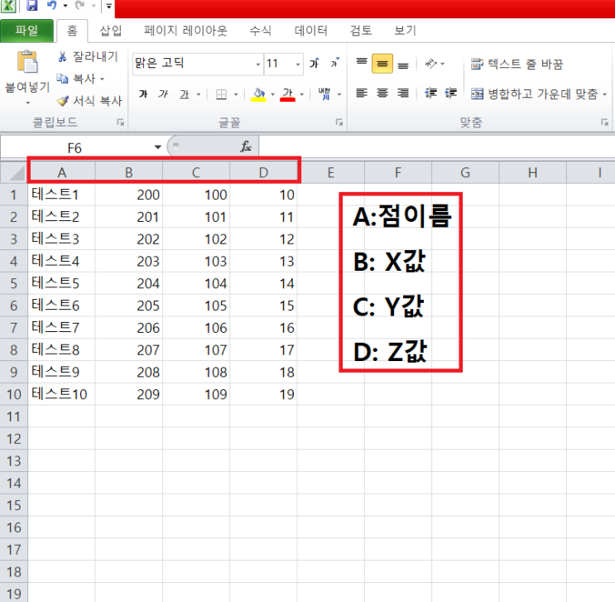Align text left

click(x=362, y=93)
